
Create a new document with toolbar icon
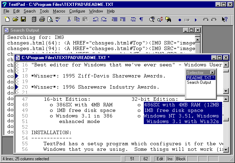pos(7,19)
